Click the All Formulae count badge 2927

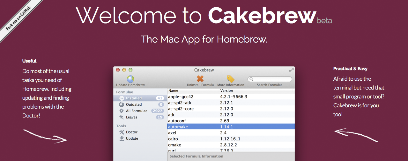click(158, 111)
